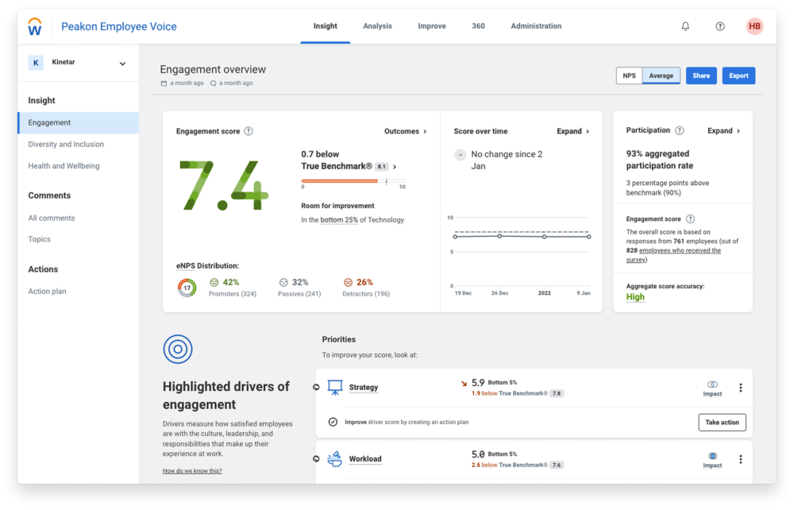Expand the Participation panel

(x=723, y=130)
